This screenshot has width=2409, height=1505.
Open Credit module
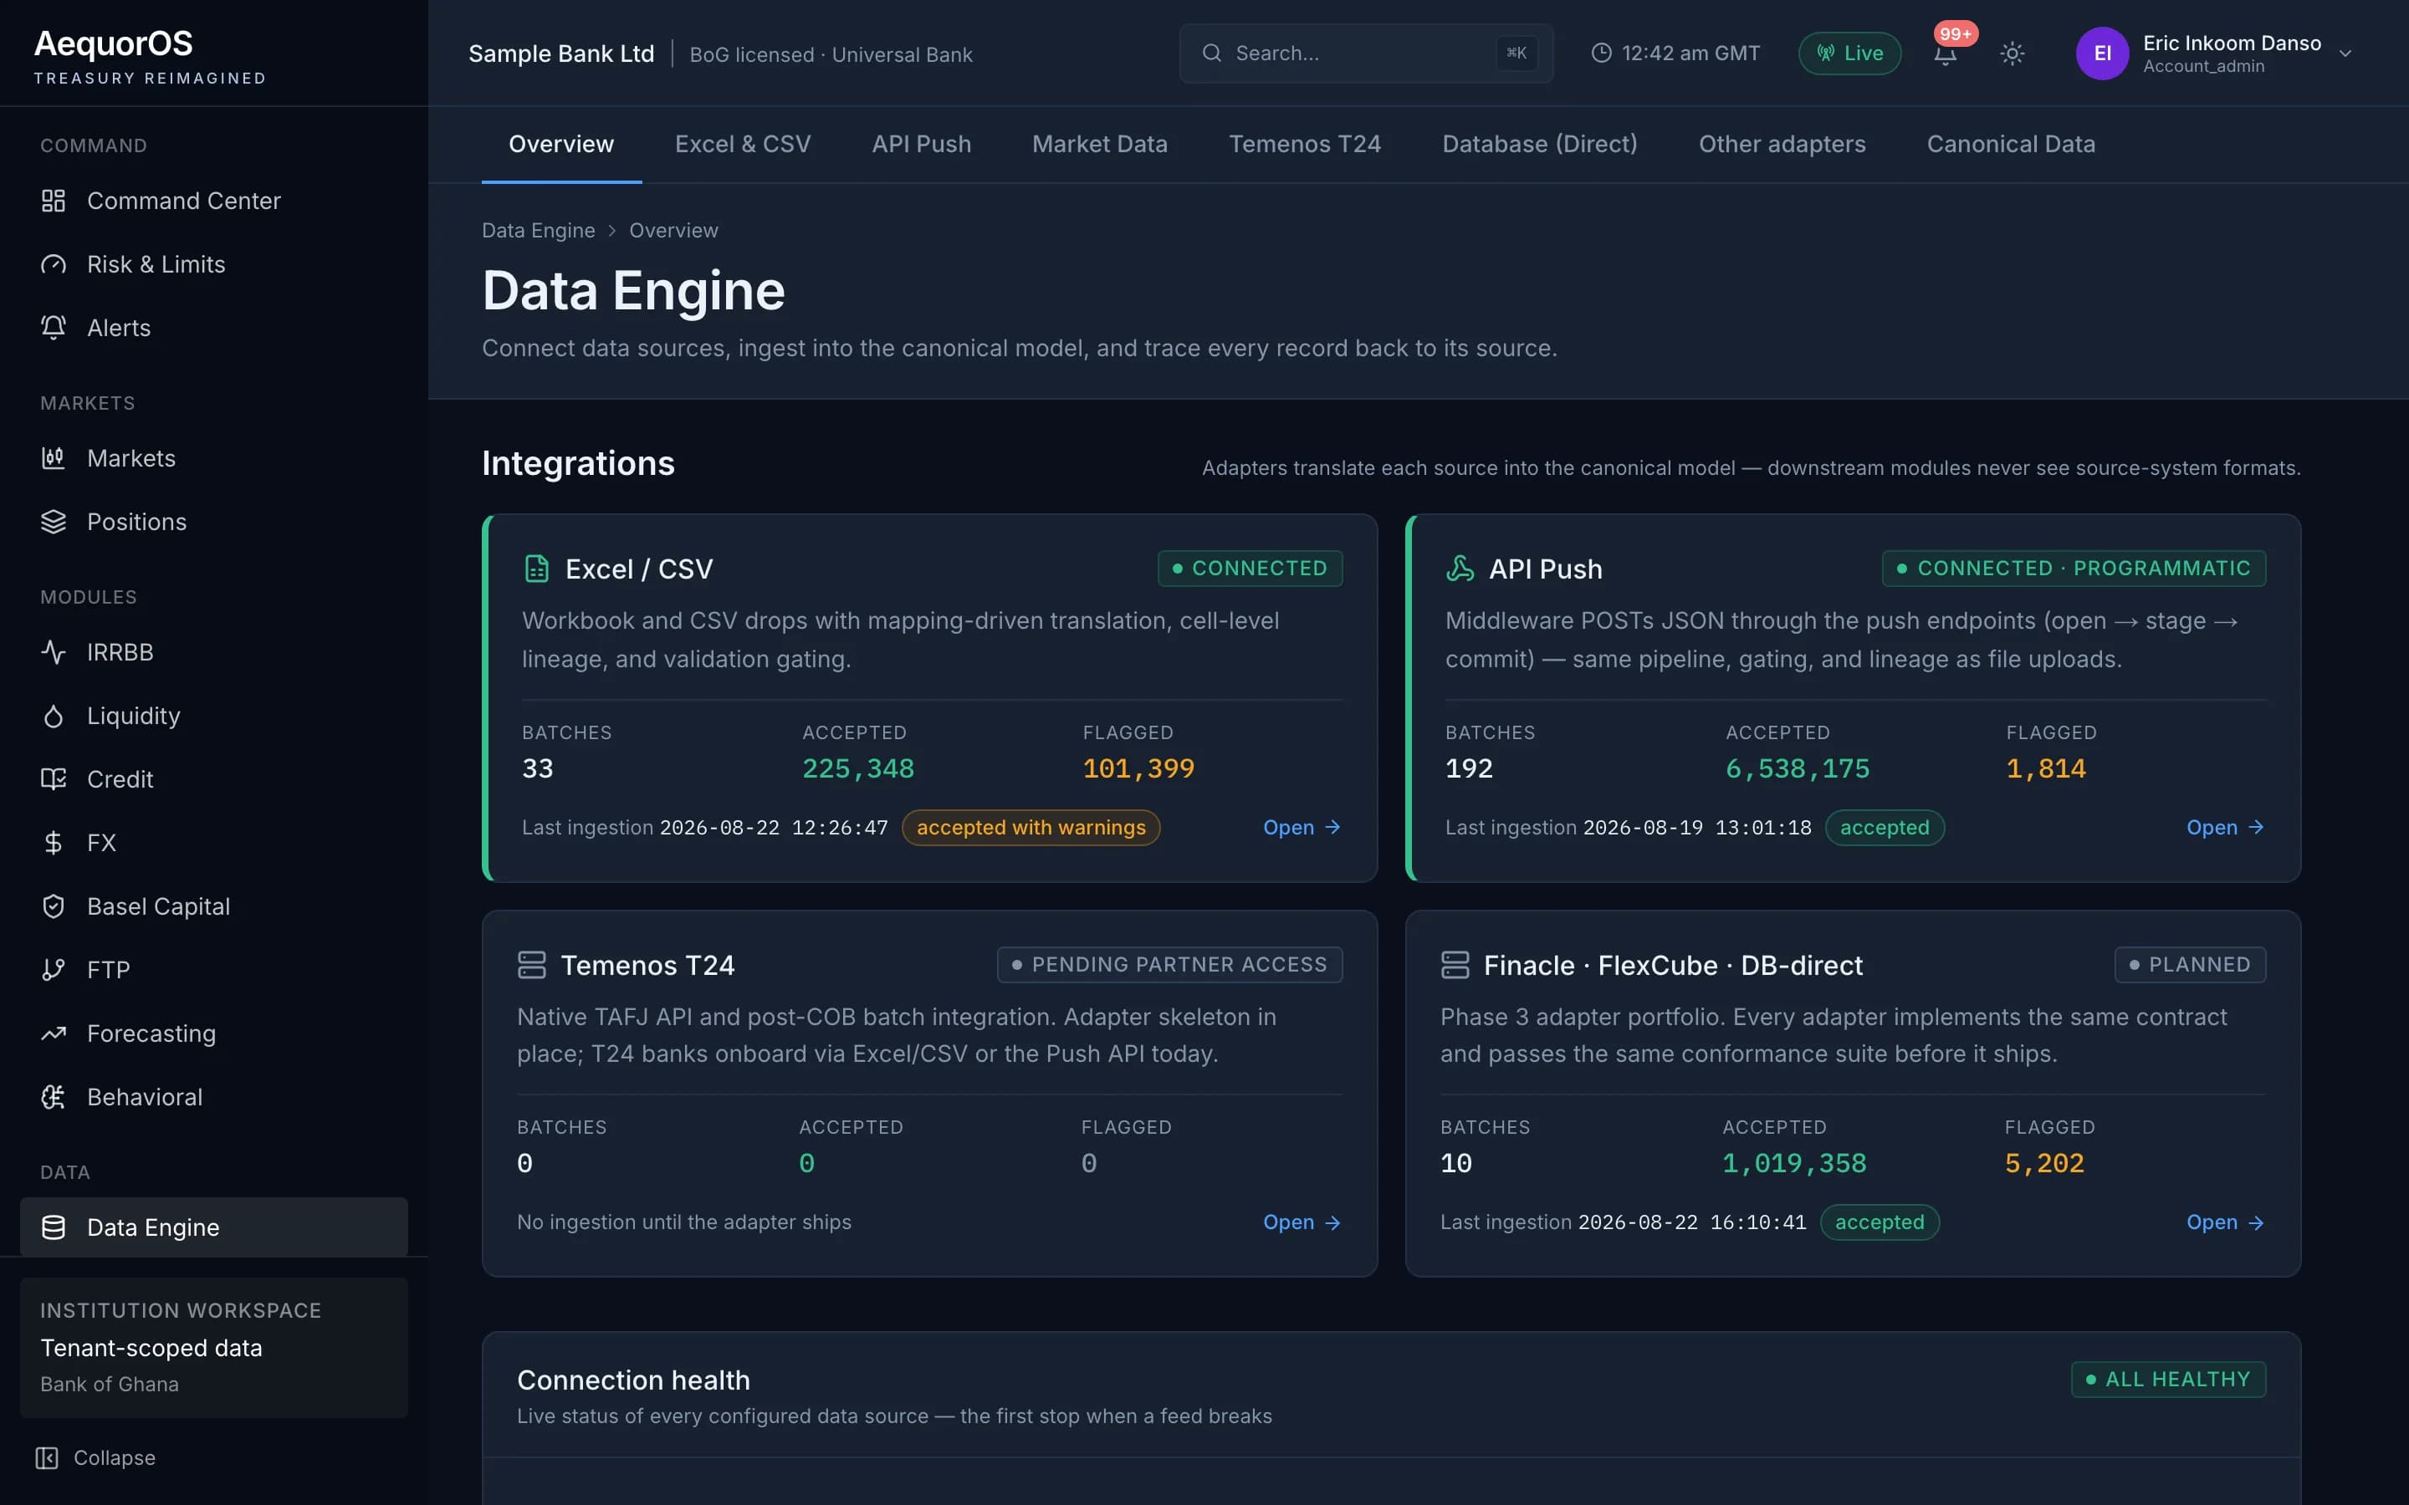coord(214,779)
